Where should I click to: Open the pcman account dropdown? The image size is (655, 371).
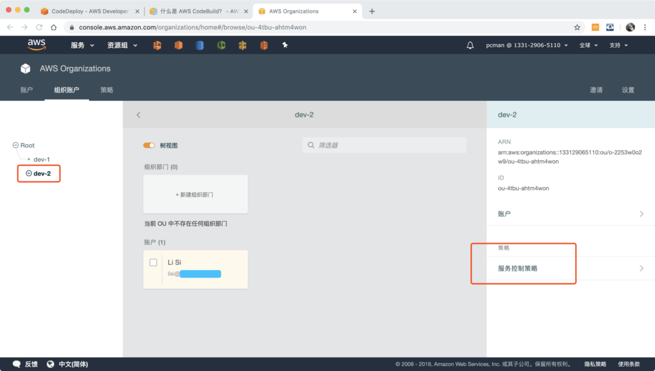coord(527,45)
